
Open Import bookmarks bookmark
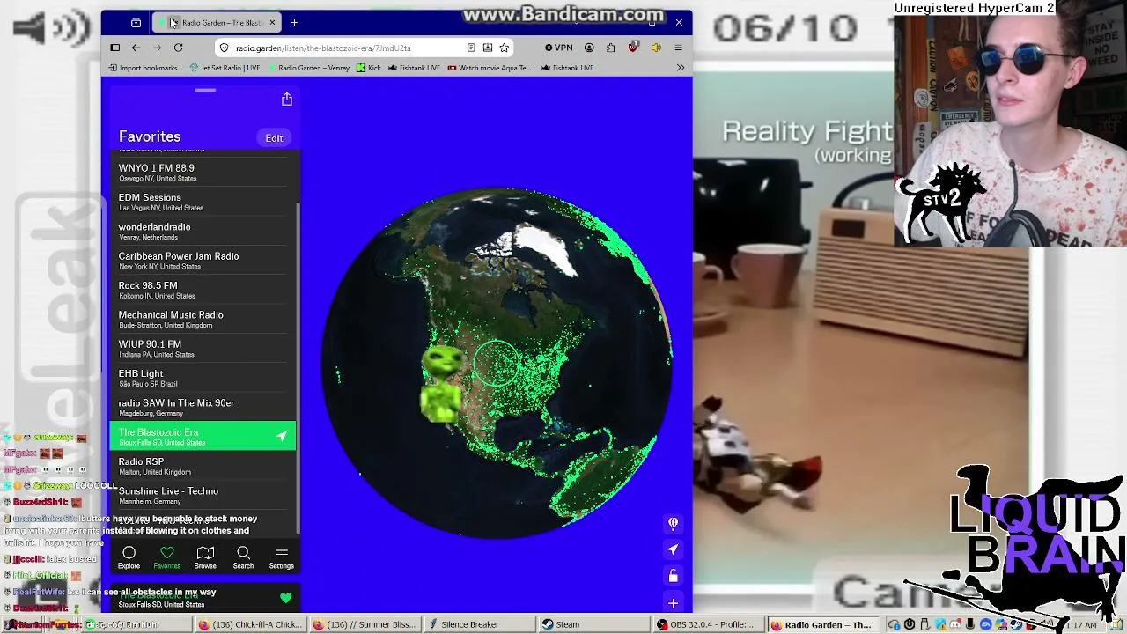tap(145, 68)
